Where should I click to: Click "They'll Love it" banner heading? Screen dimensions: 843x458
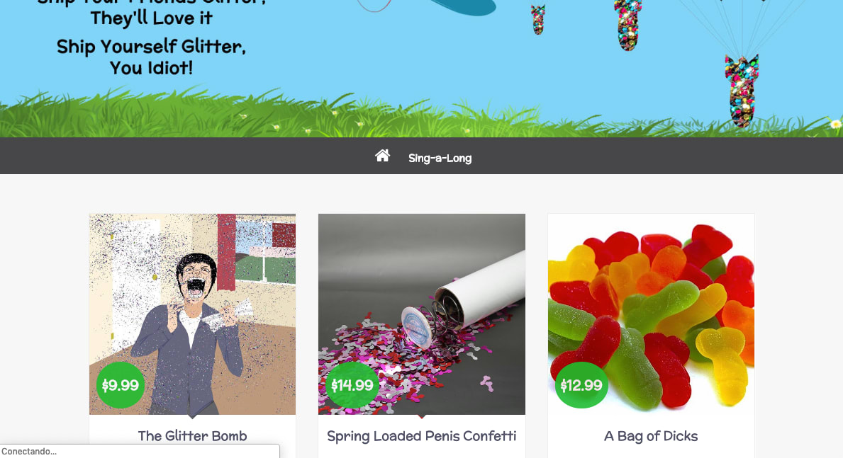[151, 18]
